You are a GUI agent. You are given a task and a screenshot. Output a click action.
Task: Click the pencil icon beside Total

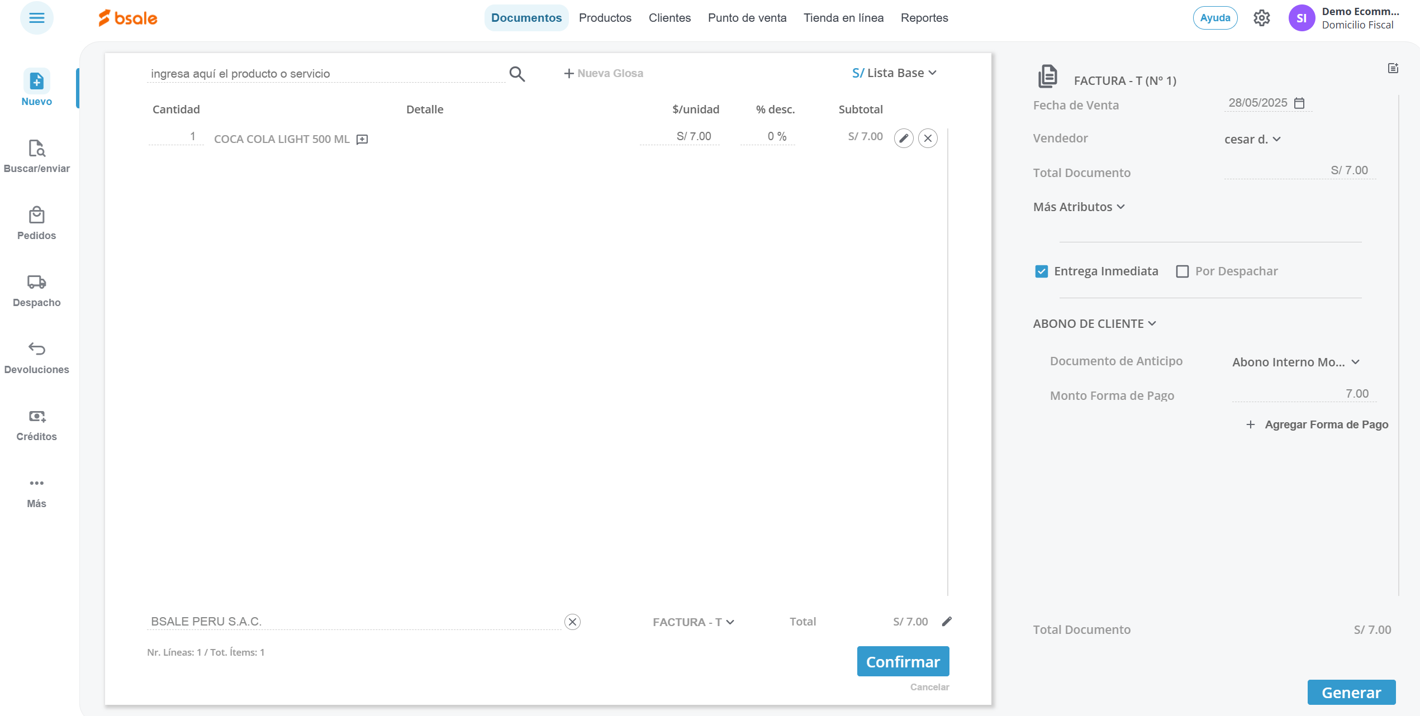point(947,622)
